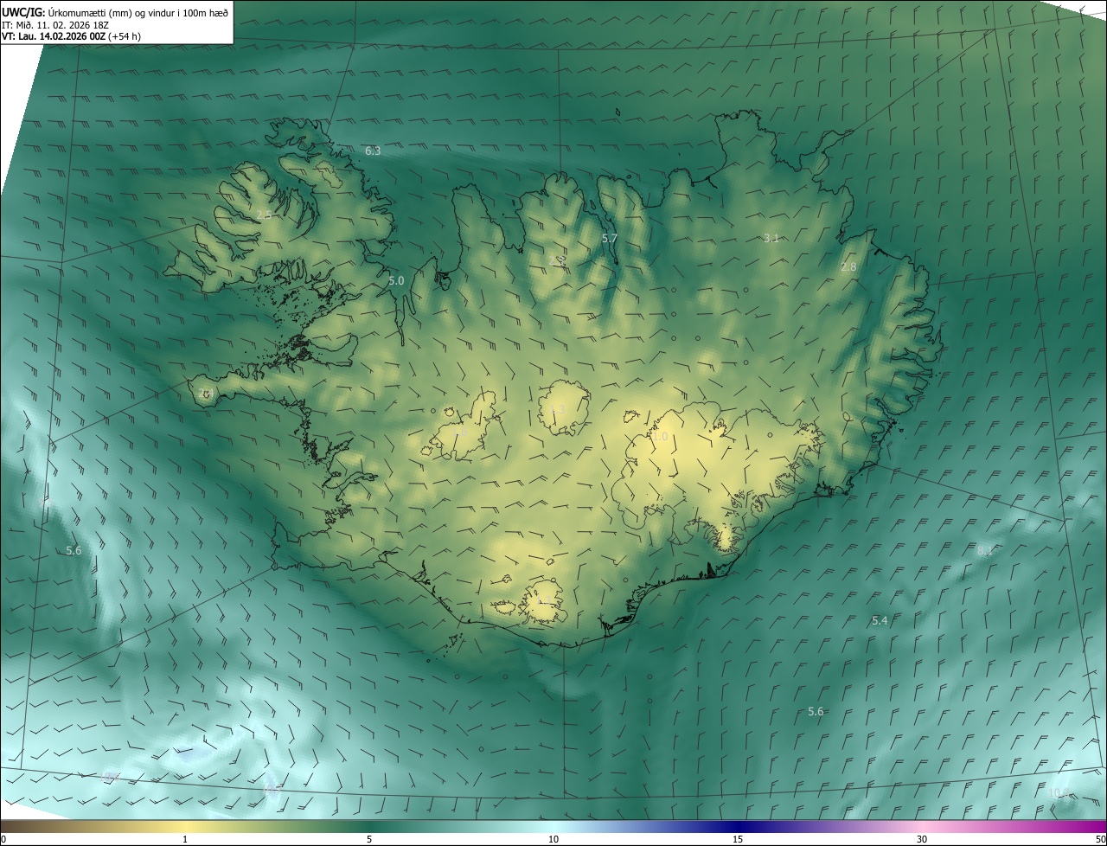Viewport: 1107px width, 846px height.
Task: Select the 8.2 label over the southeast ocean
Action: [x=985, y=551]
